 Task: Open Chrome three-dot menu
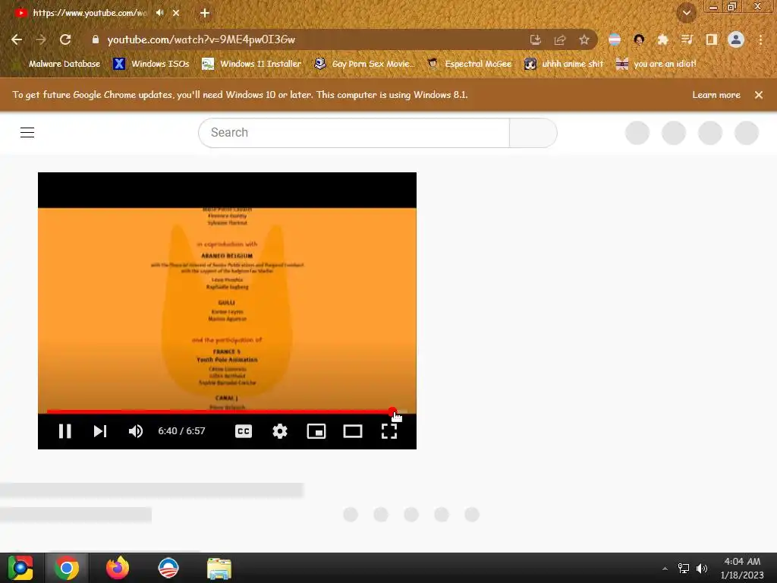(760, 39)
